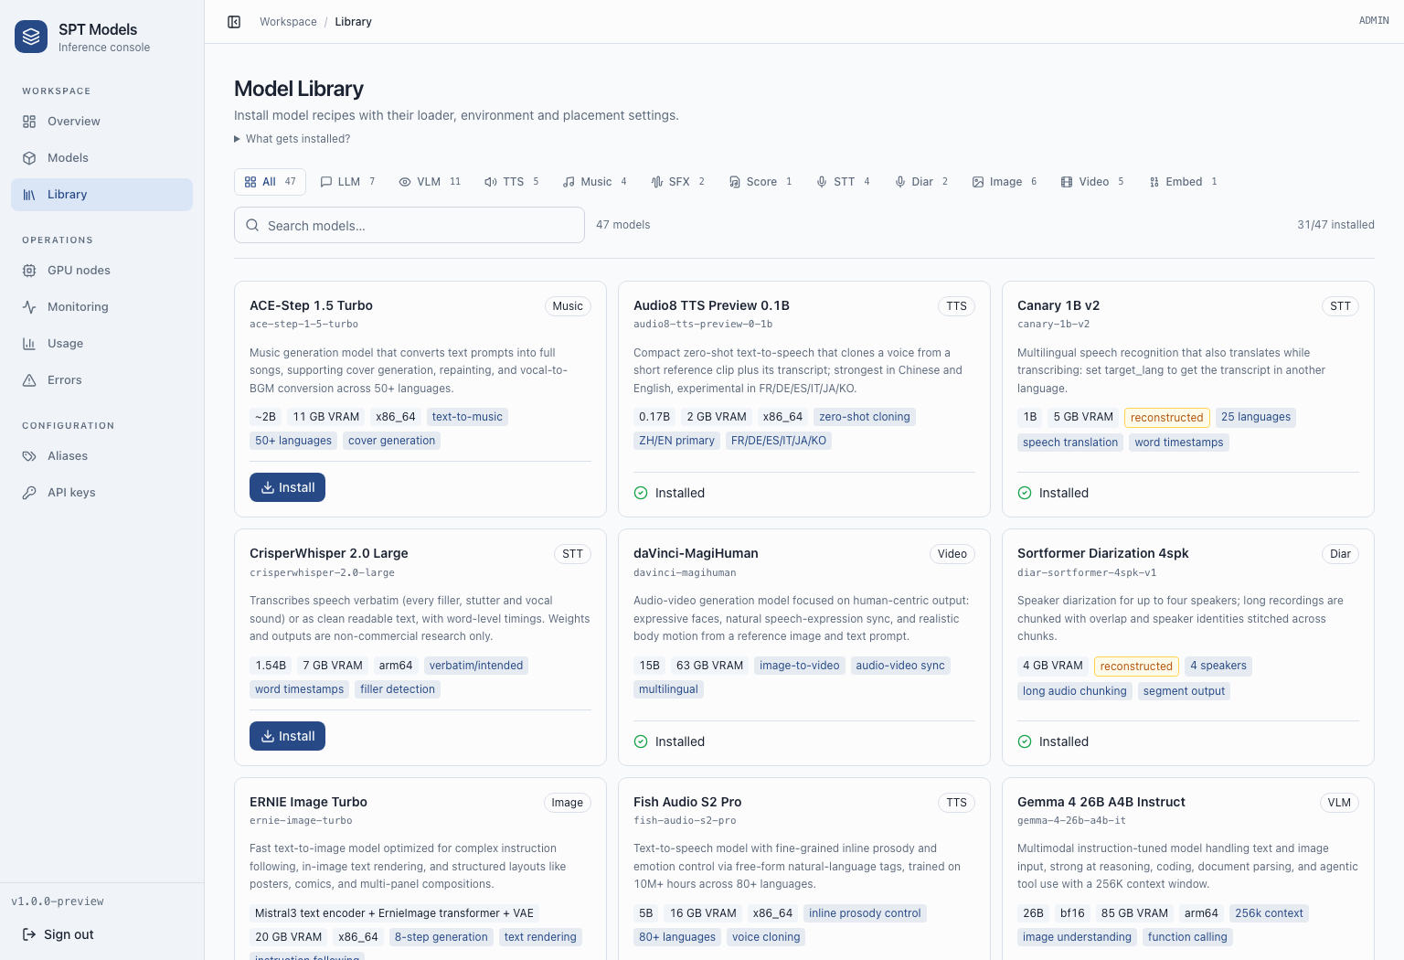Show Image models tab

tap(1005, 182)
